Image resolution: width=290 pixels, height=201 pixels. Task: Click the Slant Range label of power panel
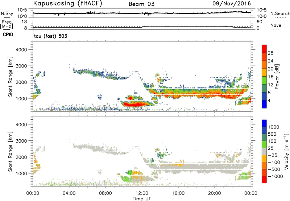click(10, 77)
